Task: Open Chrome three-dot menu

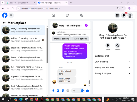Action: point(134,8)
